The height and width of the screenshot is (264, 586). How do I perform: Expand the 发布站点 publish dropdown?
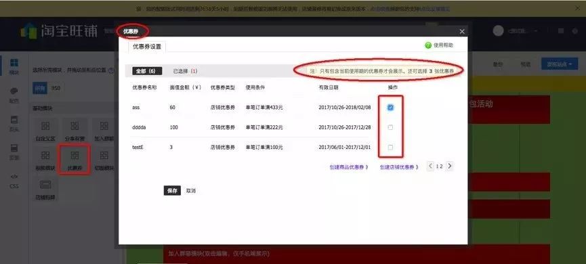(560, 64)
